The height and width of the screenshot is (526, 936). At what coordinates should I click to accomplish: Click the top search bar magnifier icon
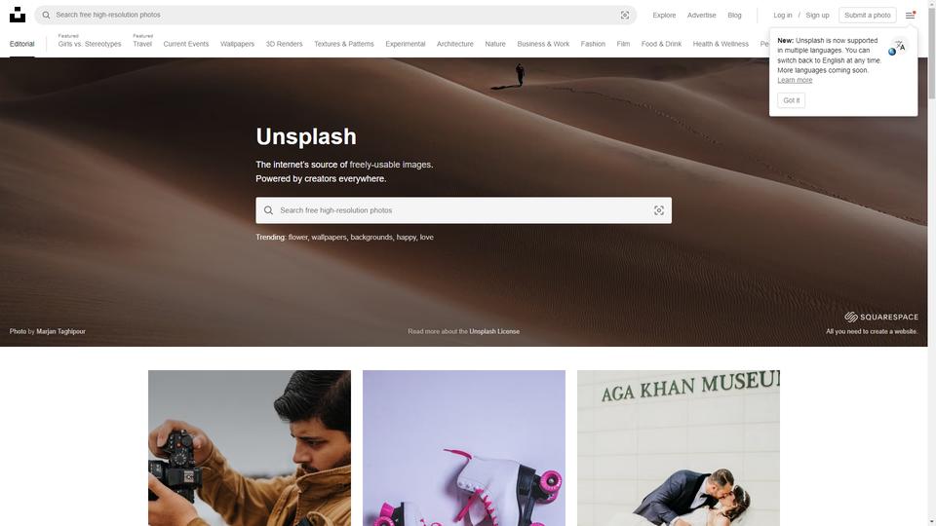point(46,15)
